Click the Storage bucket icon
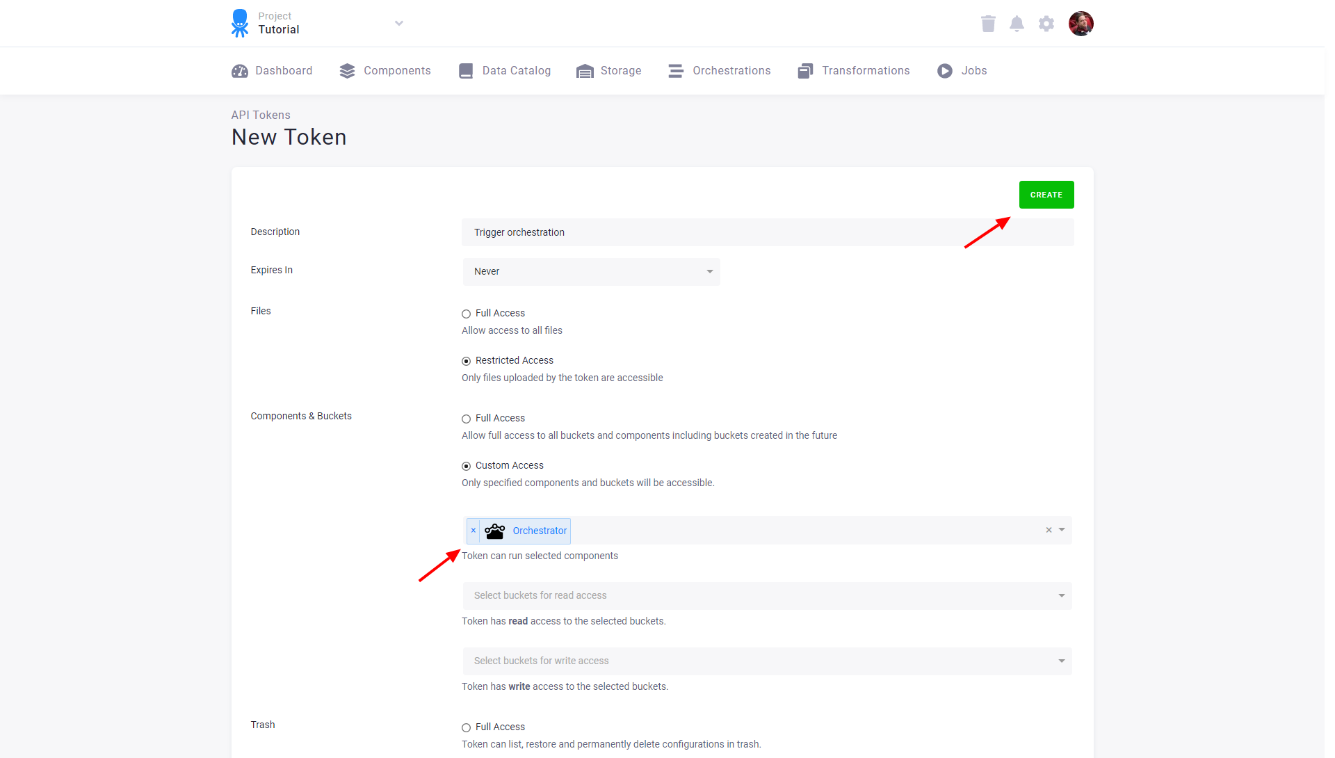Image resolution: width=1335 pixels, height=758 pixels. [584, 70]
